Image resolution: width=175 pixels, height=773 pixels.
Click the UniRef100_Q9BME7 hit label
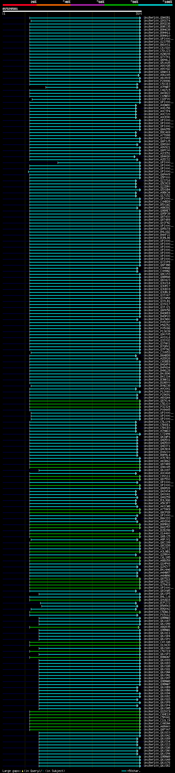tap(157, 211)
